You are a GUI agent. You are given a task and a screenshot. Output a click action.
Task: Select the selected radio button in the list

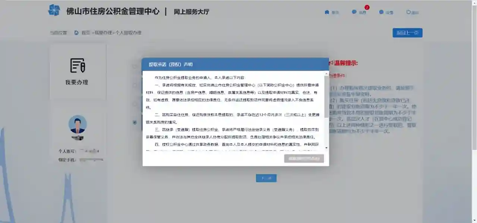(x=135, y=122)
